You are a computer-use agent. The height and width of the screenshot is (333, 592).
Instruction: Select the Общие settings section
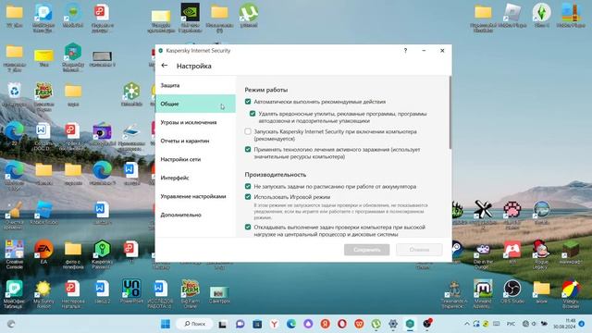click(195, 104)
